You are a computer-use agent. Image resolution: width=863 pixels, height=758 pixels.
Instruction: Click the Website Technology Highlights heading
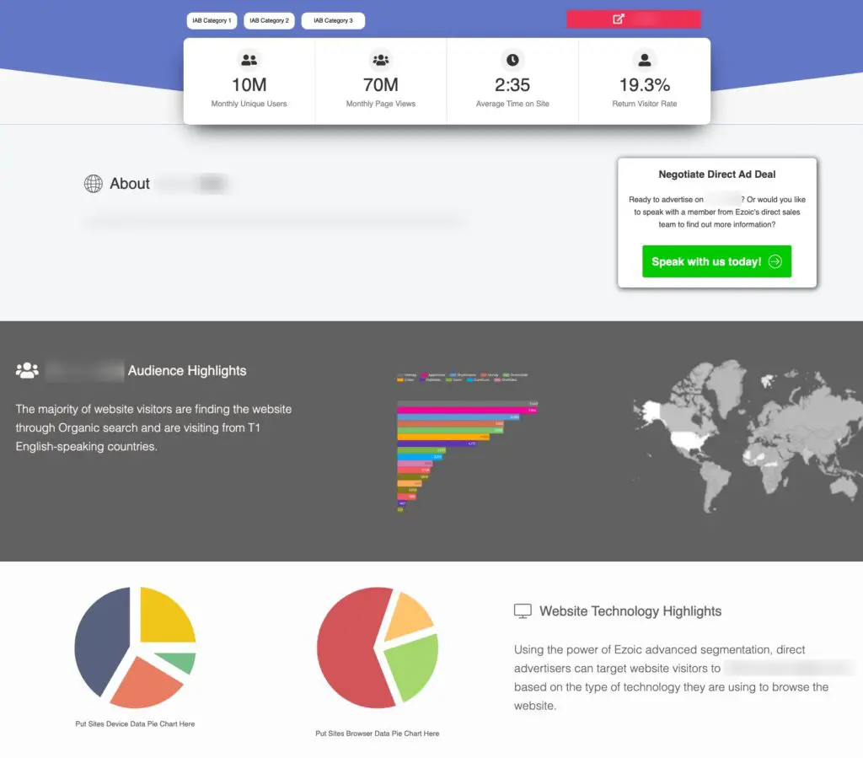point(630,611)
